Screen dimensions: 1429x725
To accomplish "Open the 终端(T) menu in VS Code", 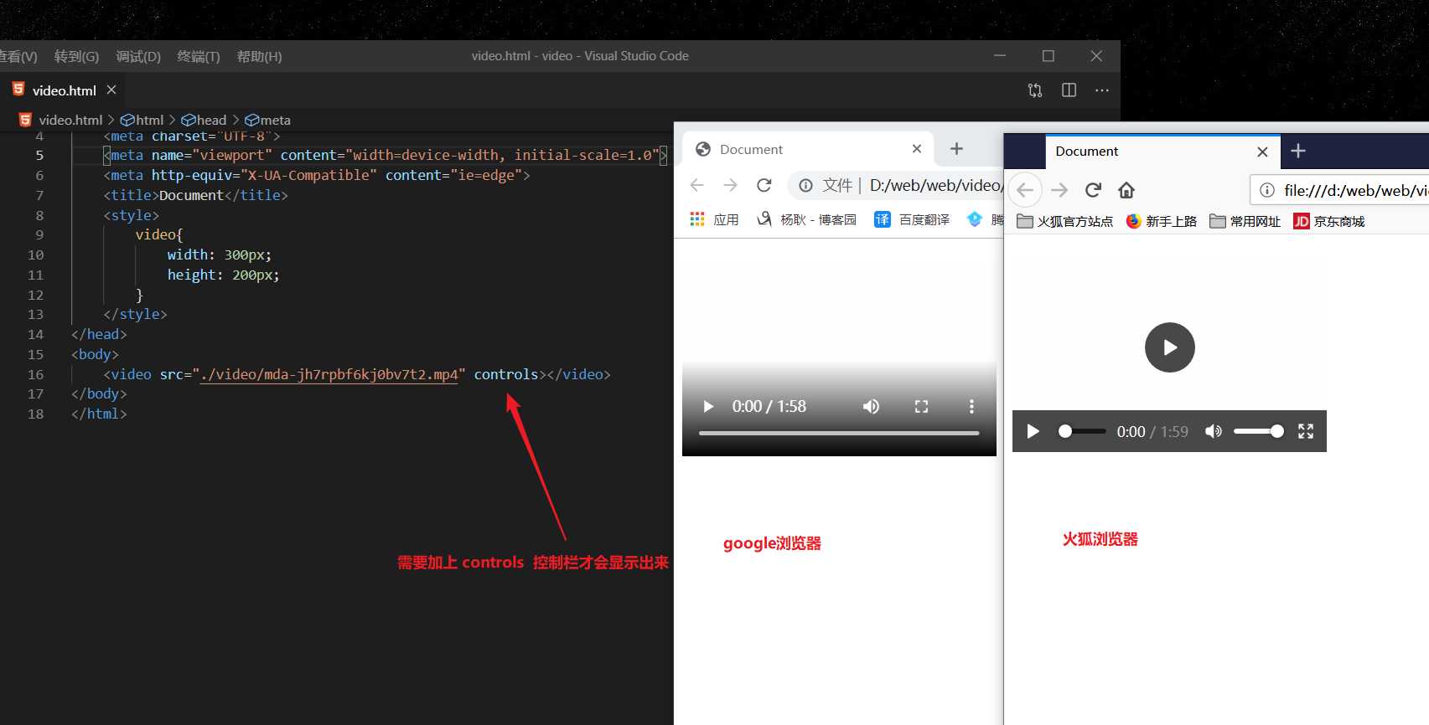I will pyautogui.click(x=199, y=56).
